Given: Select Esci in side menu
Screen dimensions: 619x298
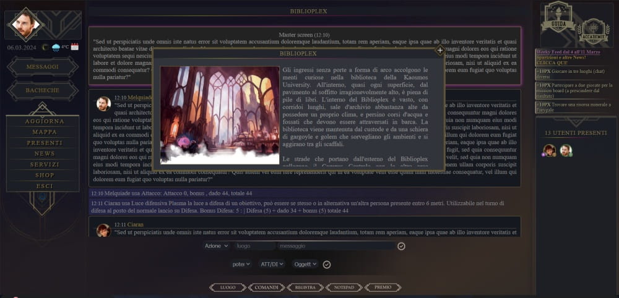Looking at the screenshot, I should (x=44, y=186).
